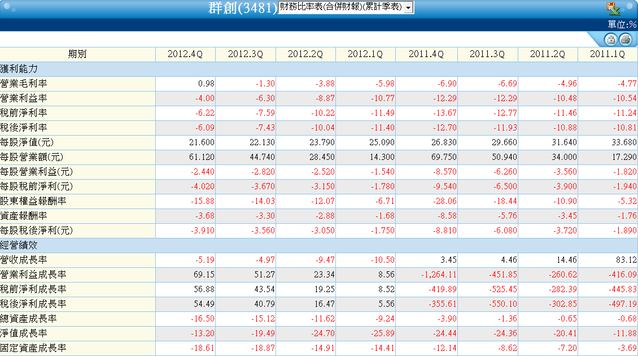The height and width of the screenshot is (356, 638).
Task: Click the -18.87 fixed asset growth value
Action: [263, 348]
